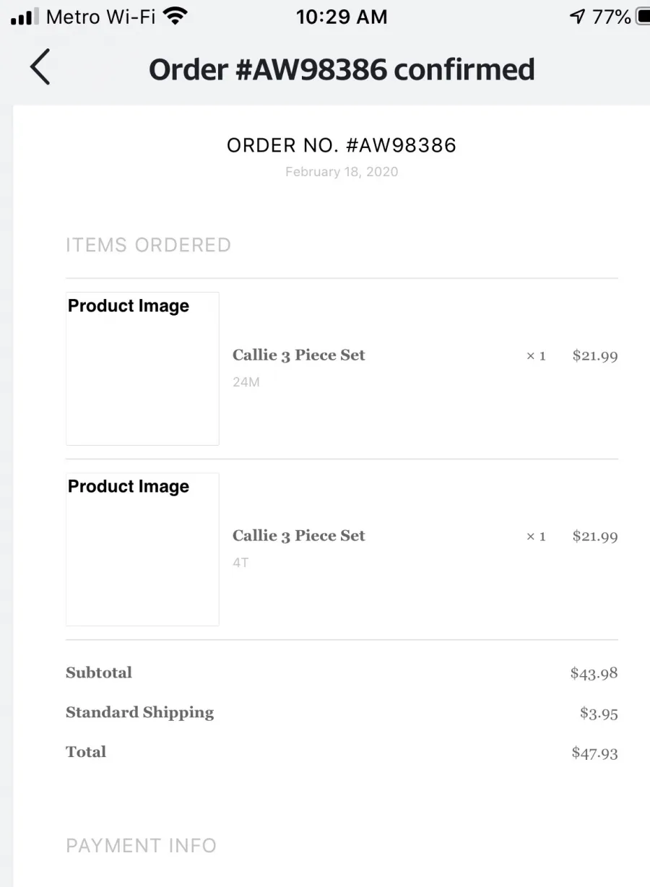Screen dimensions: 650x887
Task: Tap the $21.99 price of 24M item
Action: [595, 355]
